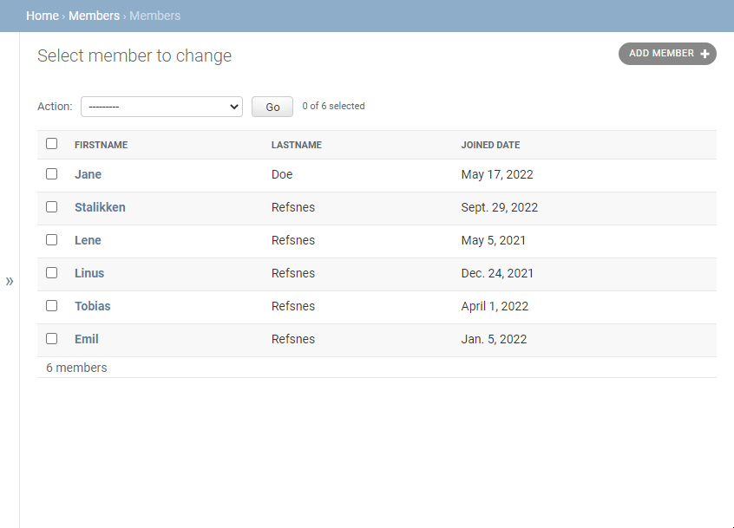This screenshot has height=528, width=734.
Task: Open the Action dropdown
Action: (161, 107)
